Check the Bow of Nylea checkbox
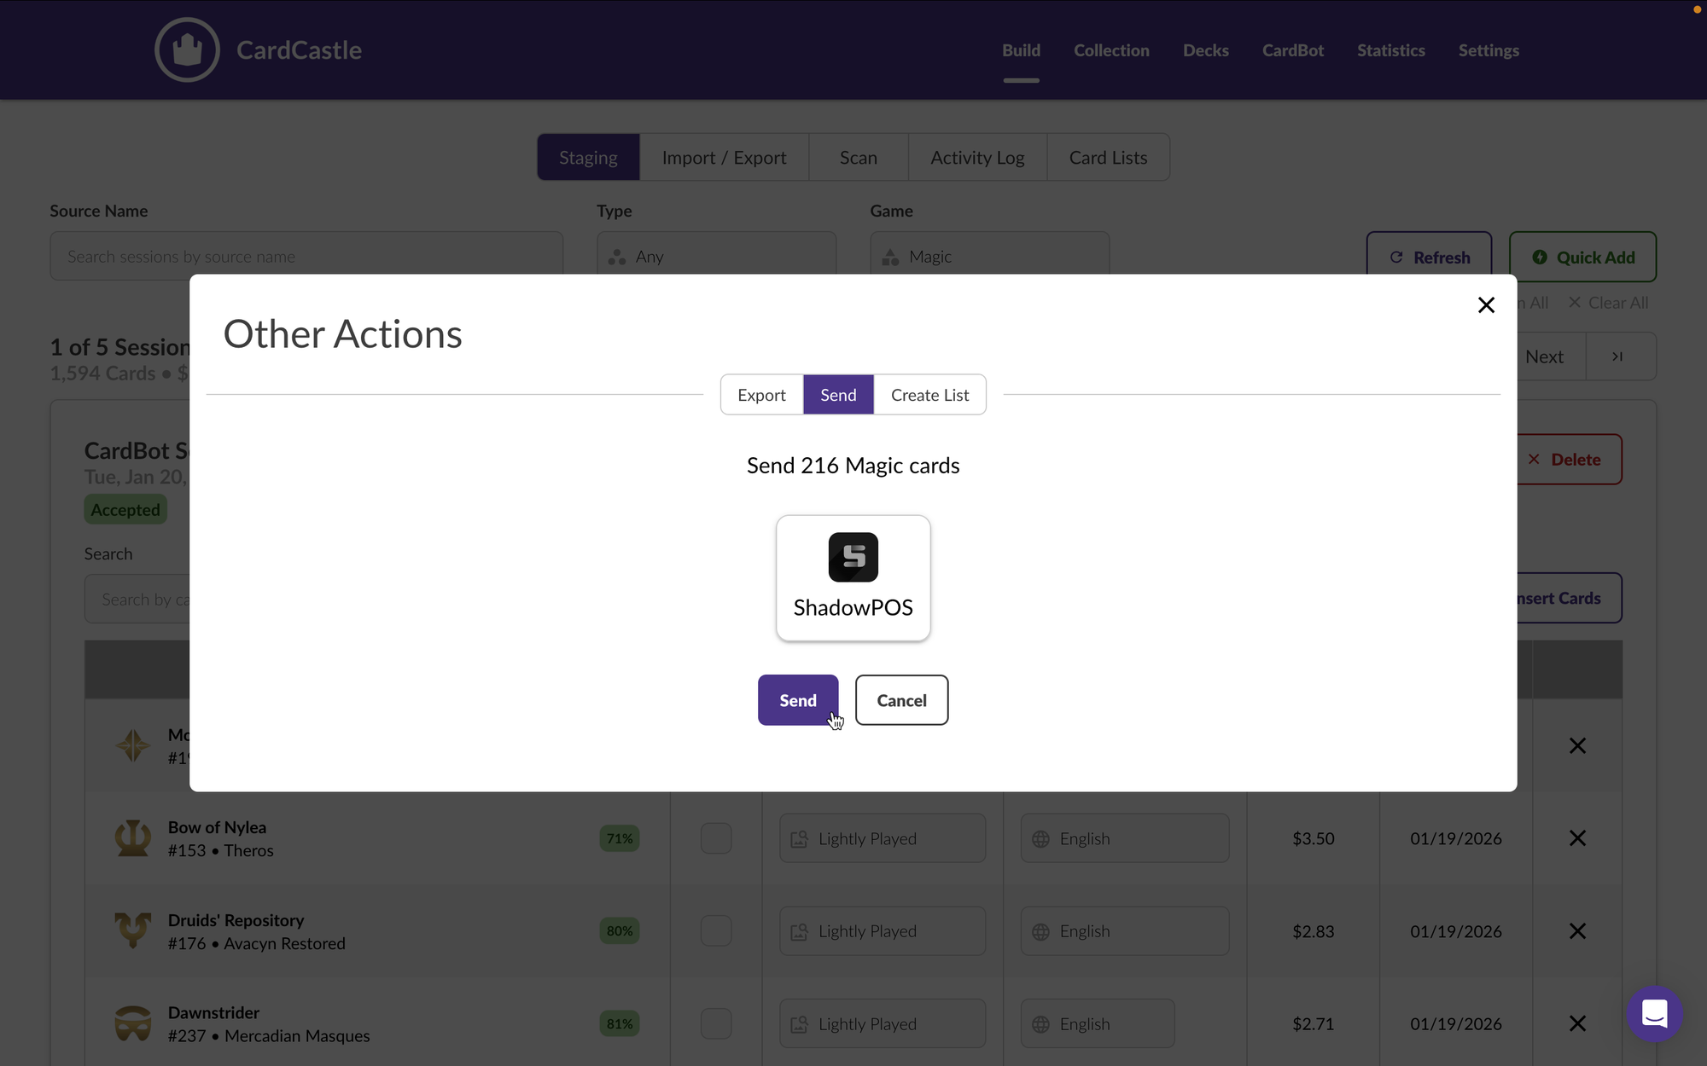Viewport: 1707px width, 1066px height. coord(716,838)
